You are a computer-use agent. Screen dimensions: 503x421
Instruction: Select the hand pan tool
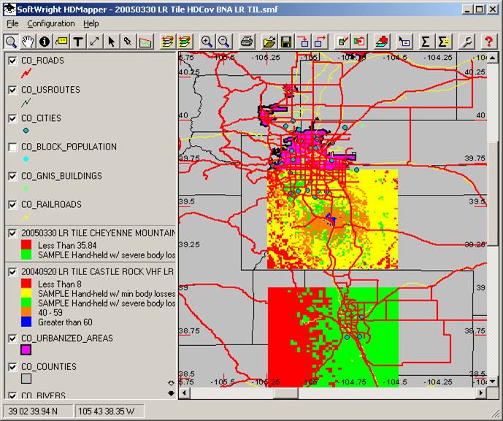28,42
